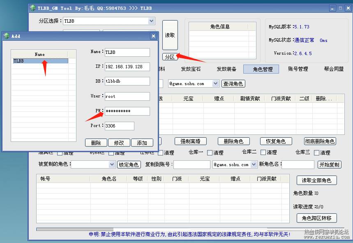Toggle the 仓库三 清理 checkbox
The height and width of the screenshot is (243, 353).
[316, 153]
